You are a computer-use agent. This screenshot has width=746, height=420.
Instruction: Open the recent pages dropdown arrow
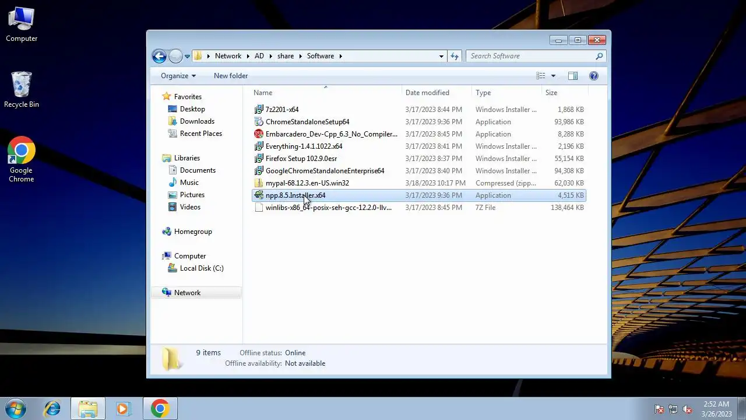187,57
